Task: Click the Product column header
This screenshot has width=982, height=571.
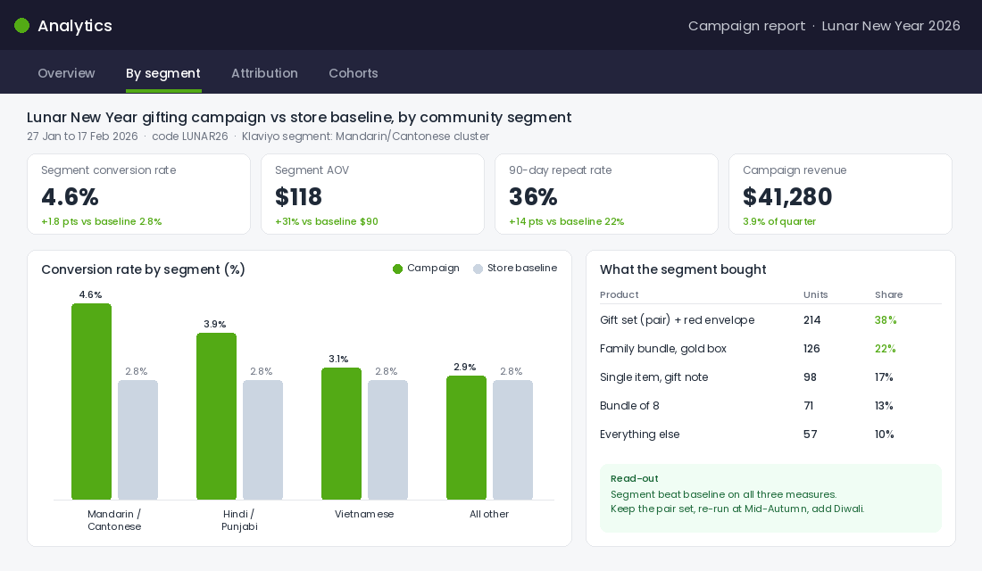Action: (x=620, y=295)
